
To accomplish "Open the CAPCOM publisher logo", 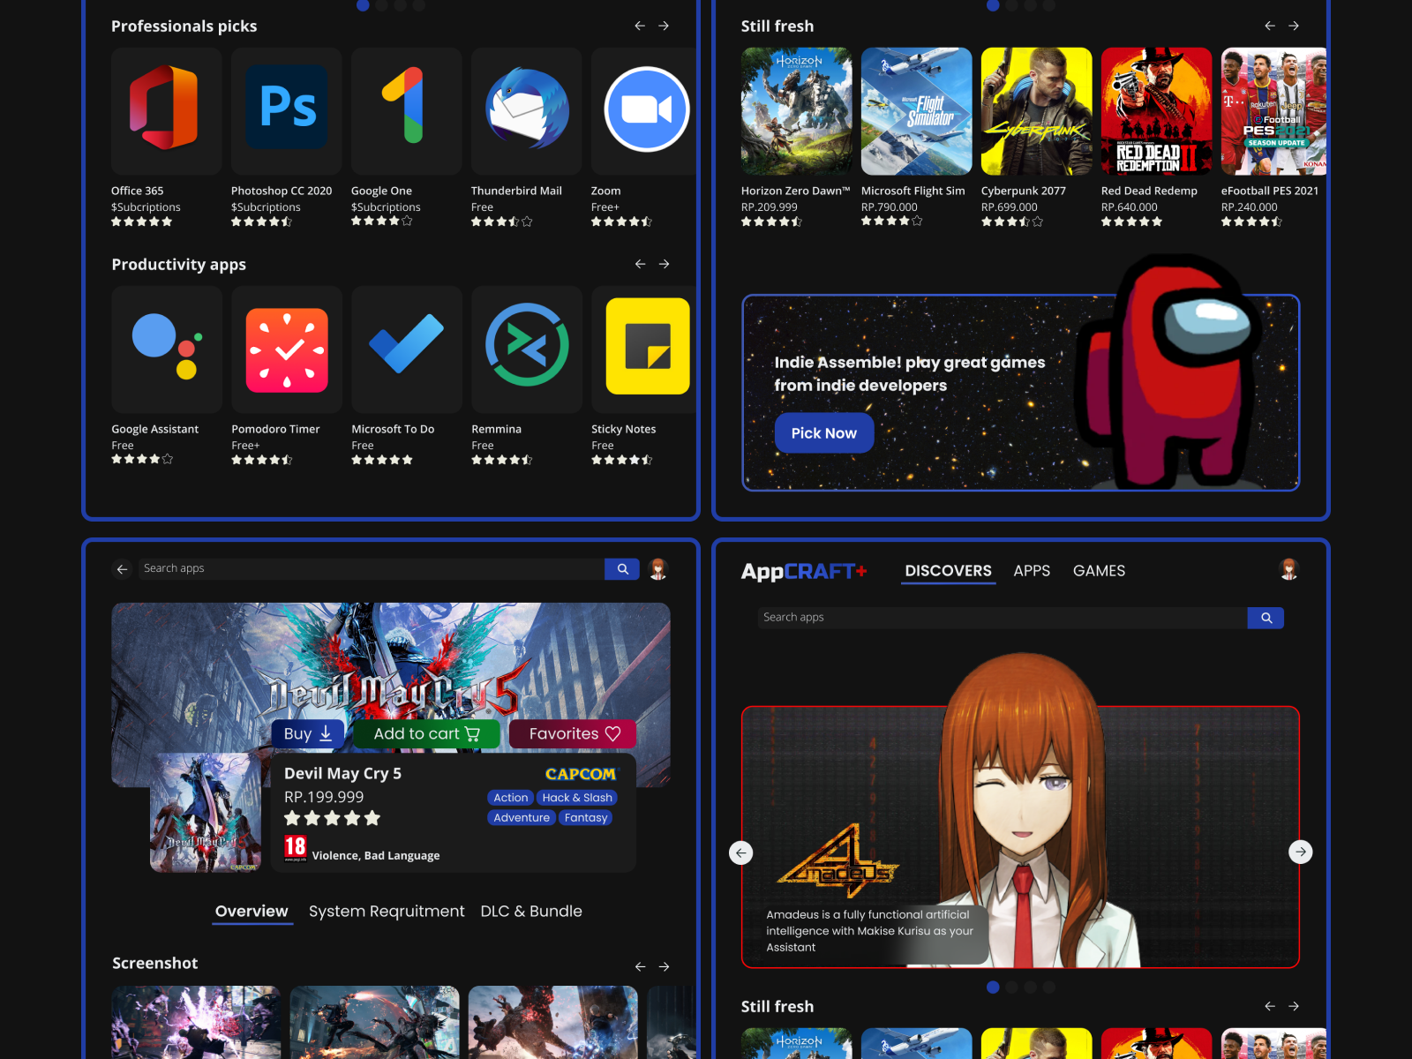I will pos(581,774).
